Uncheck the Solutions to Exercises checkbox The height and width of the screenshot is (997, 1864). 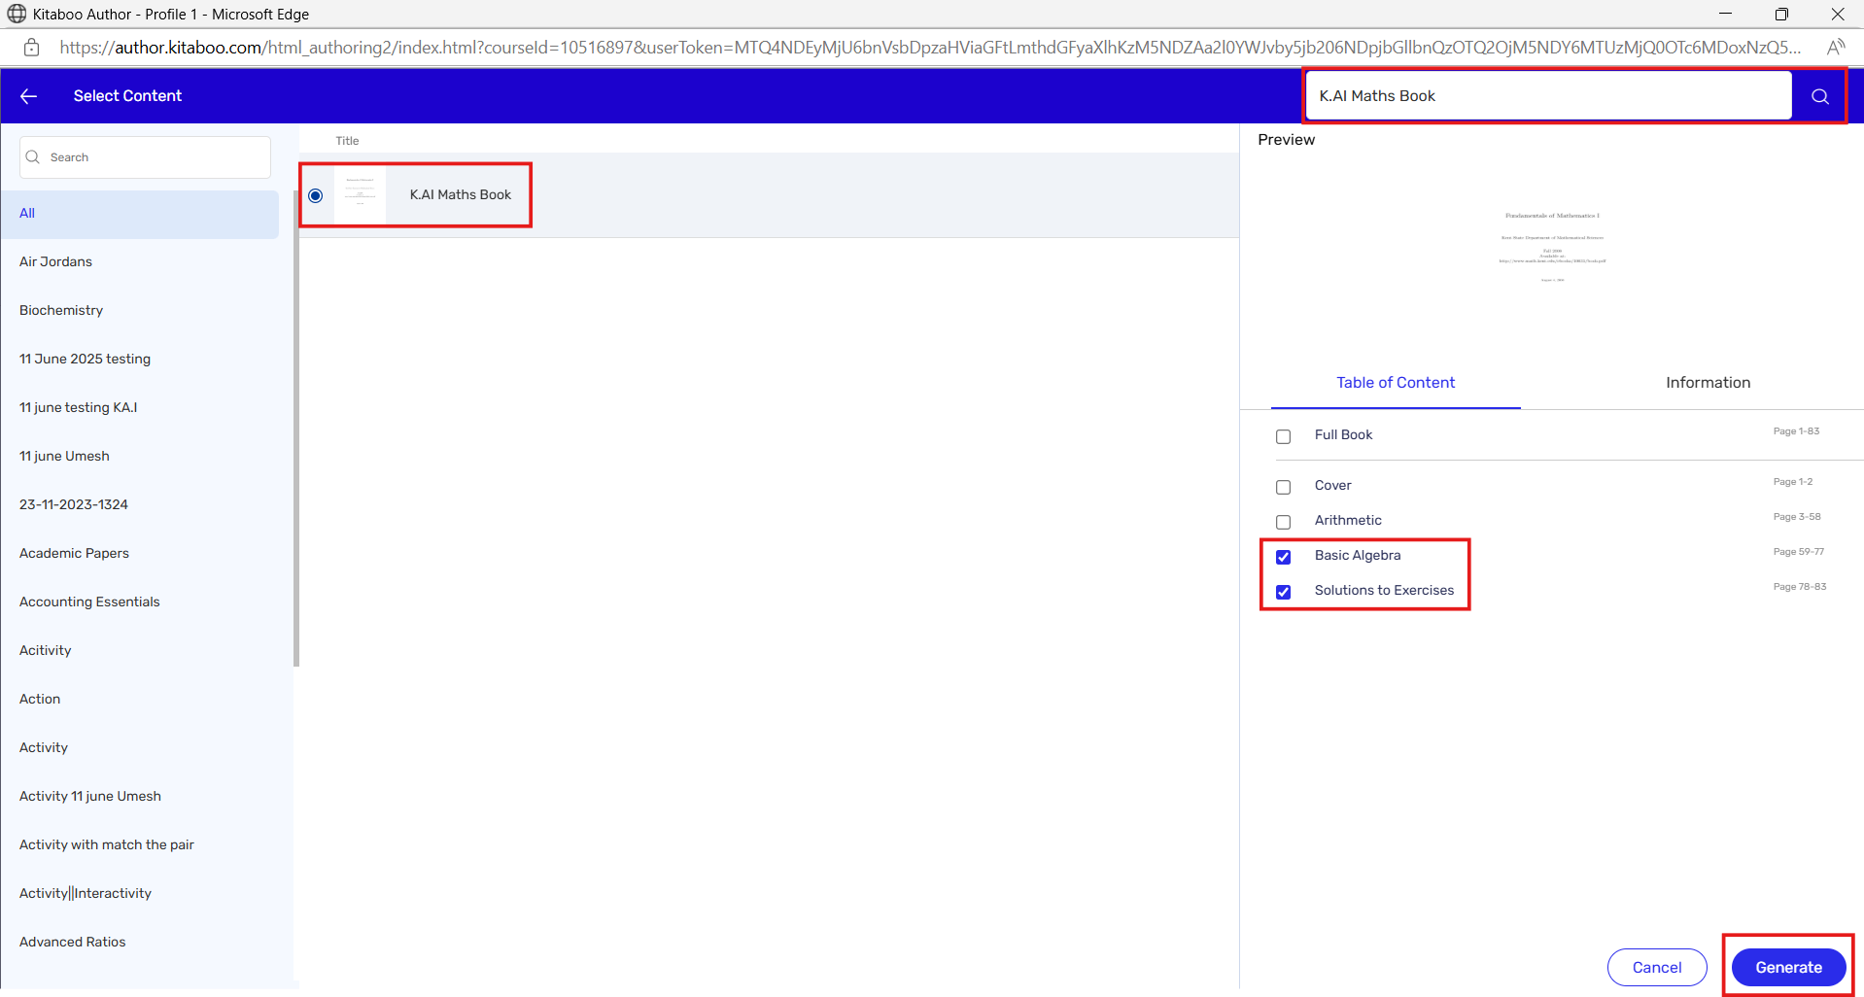pyautogui.click(x=1283, y=592)
